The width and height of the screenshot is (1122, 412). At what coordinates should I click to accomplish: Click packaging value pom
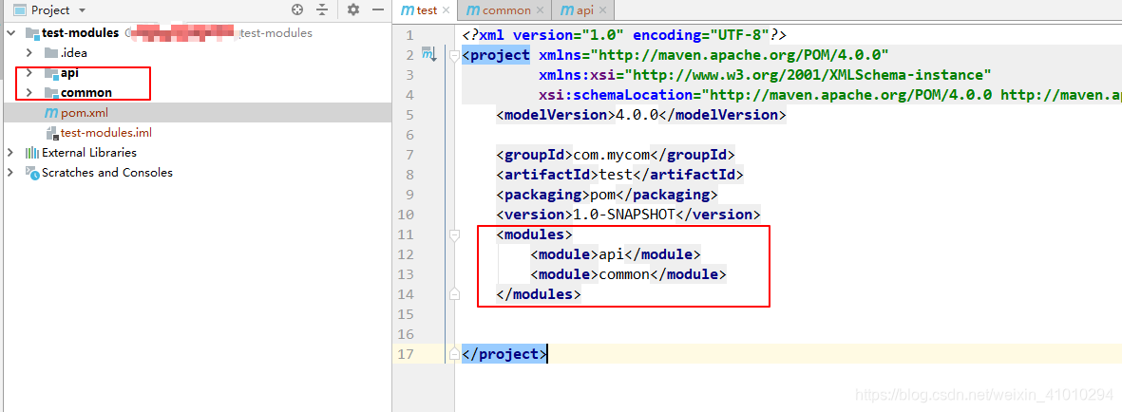click(x=603, y=195)
